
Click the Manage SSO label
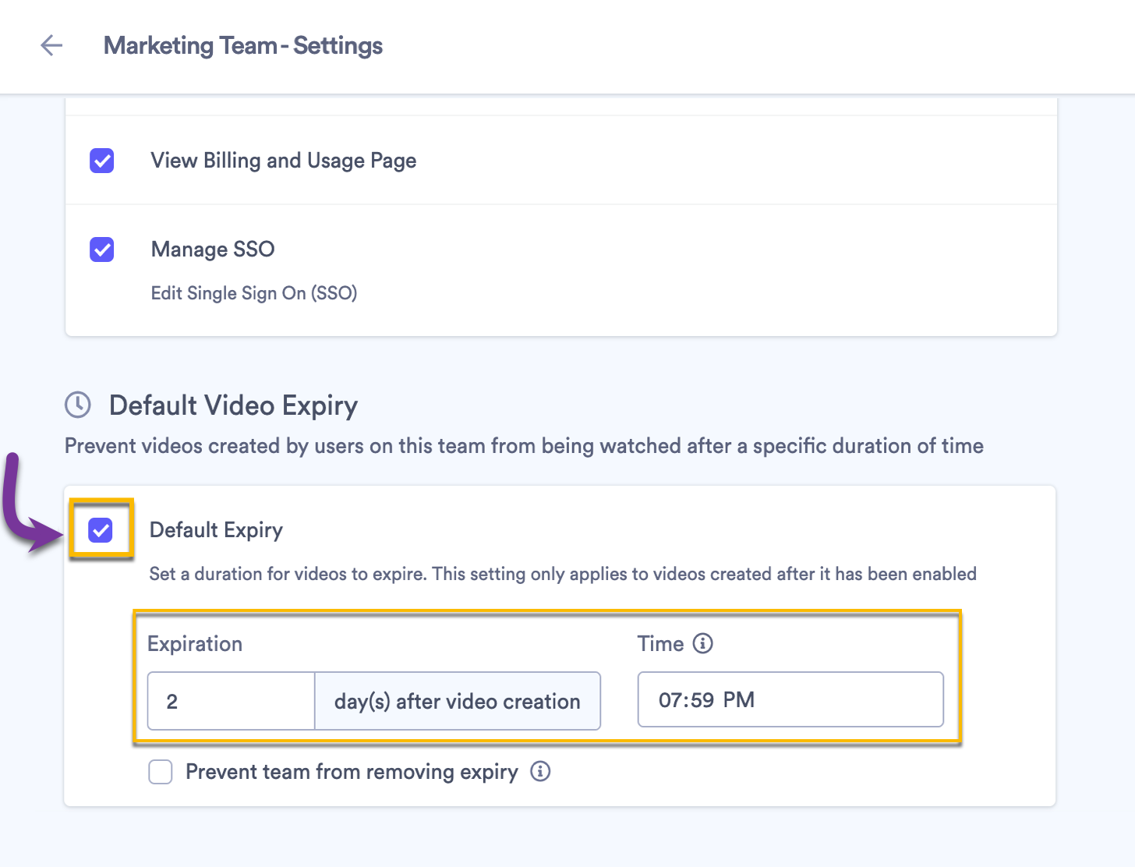tap(213, 249)
